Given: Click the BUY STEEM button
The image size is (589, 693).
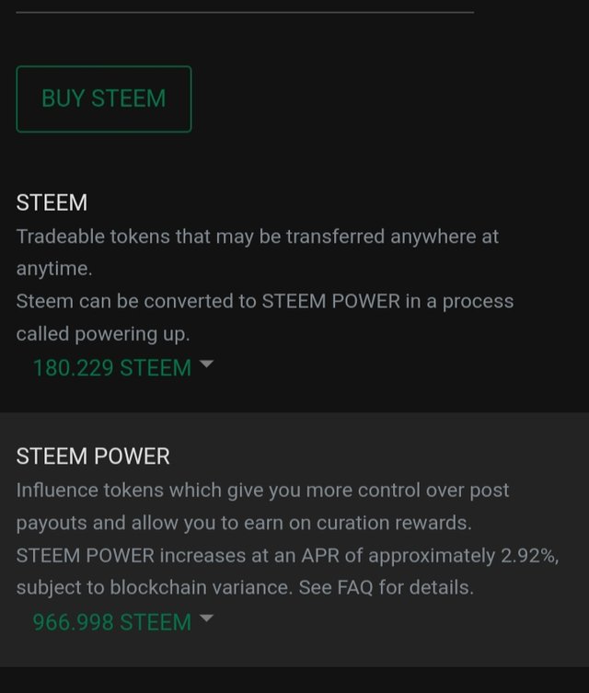Looking at the screenshot, I should (103, 99).
